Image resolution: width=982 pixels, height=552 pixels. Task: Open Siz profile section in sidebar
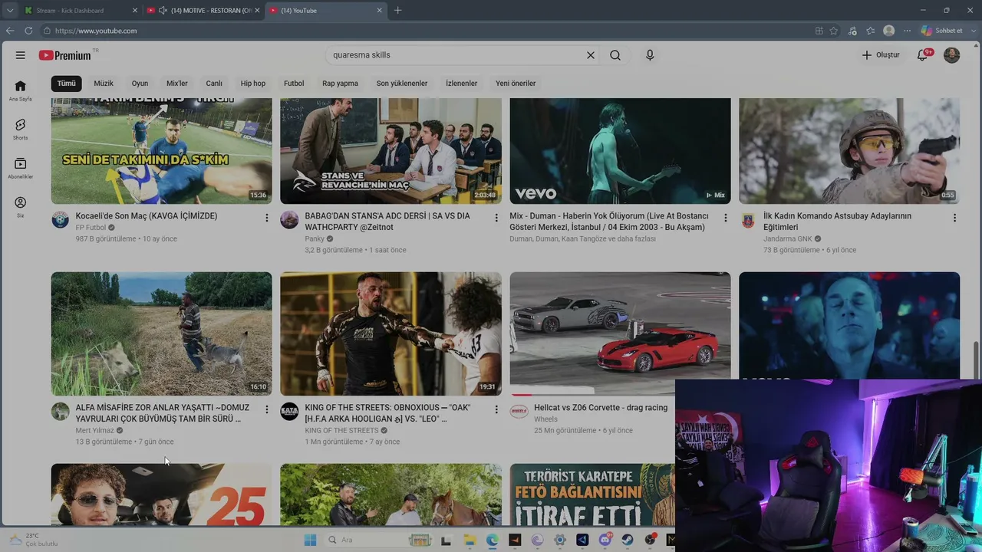click(21, 207)
